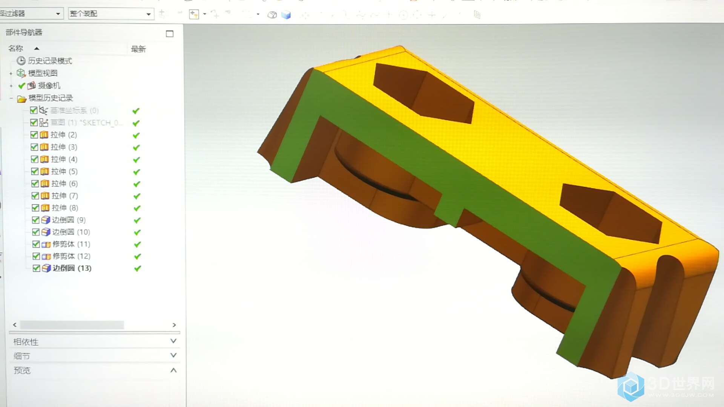Toggle the 拉伸 (4) checkbox
This screenshot has height=407, width=724.
pyautogui.click(x=34, y=159)
